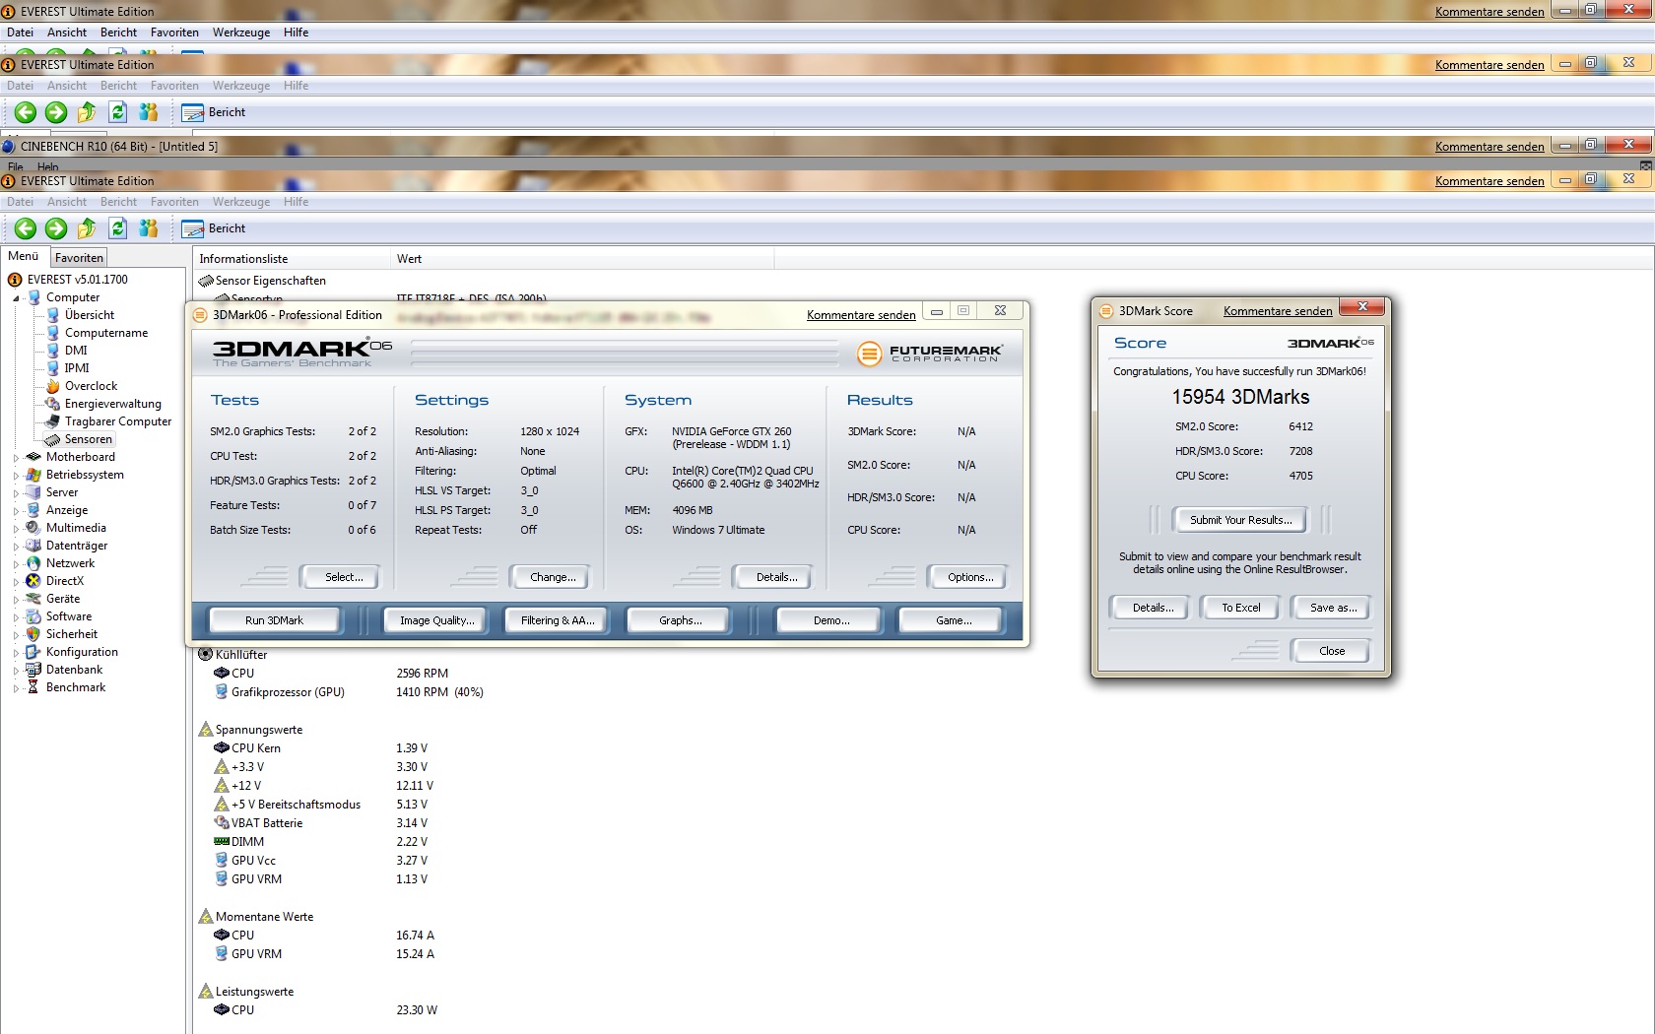Click the Sicherheit shield icon
The height and width of the screenshot is (1034, 1655).
point(34,634)
